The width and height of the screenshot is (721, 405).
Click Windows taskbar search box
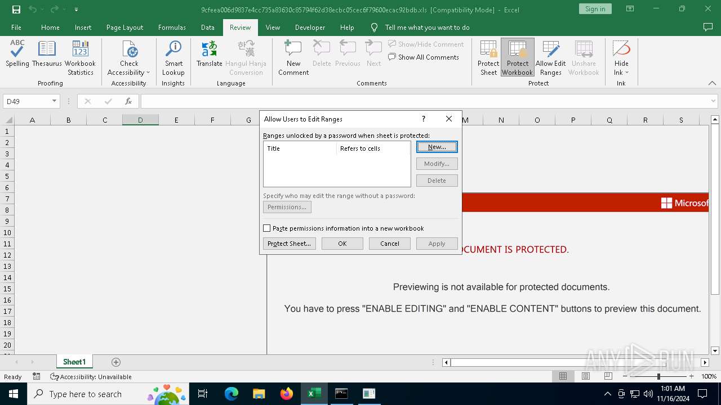click(107, 394)
